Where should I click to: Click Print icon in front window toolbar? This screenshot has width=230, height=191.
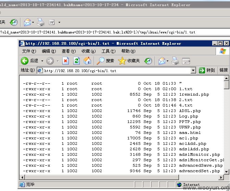[175, 61]
